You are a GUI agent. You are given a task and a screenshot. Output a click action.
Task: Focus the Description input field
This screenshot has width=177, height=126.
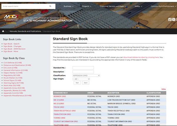(83, 72)
